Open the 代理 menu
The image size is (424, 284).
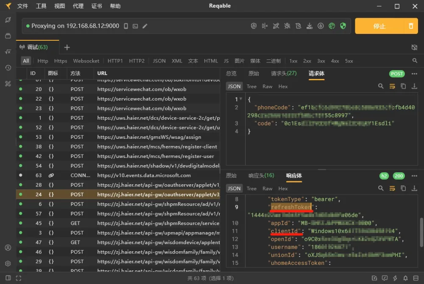click(x=78, y=6)
